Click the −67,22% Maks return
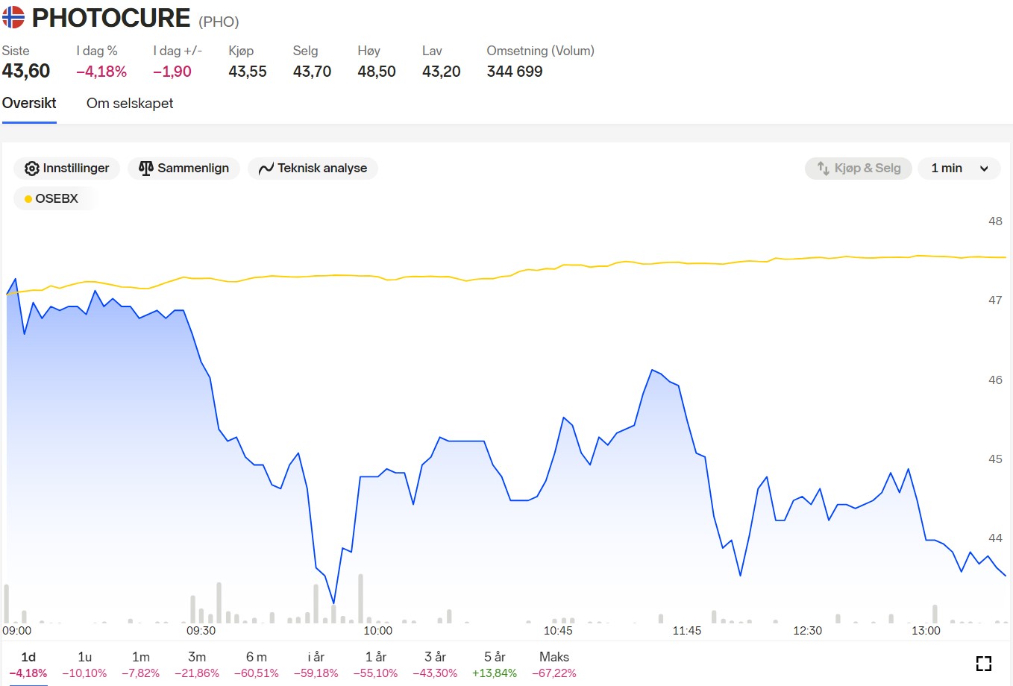1013x686 pixels. click(554, 673)
